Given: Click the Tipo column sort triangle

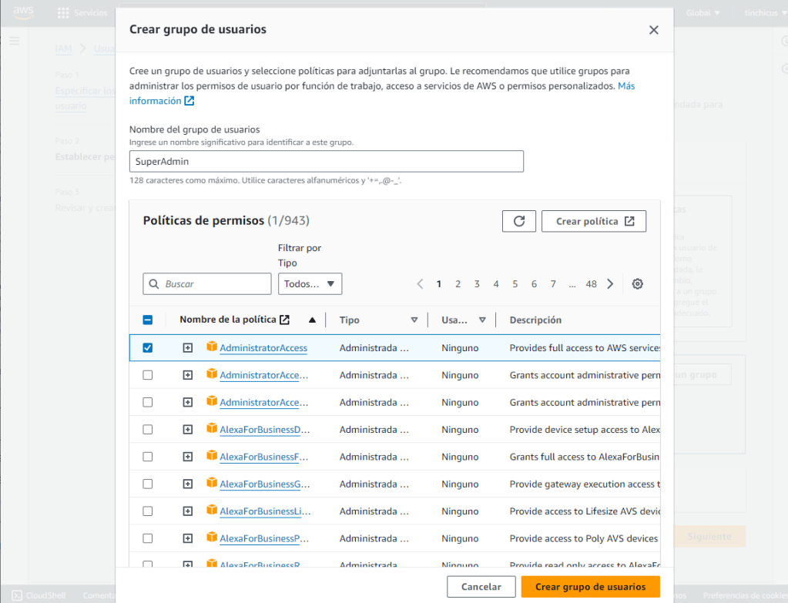Looking at the screenshot, I should coord(414,320).
